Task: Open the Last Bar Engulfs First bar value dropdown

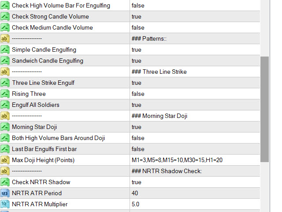Action: [195, 149]
